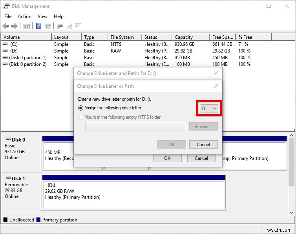Open the Help menu
Screen dimensions: 296x234
coord(58,16)
